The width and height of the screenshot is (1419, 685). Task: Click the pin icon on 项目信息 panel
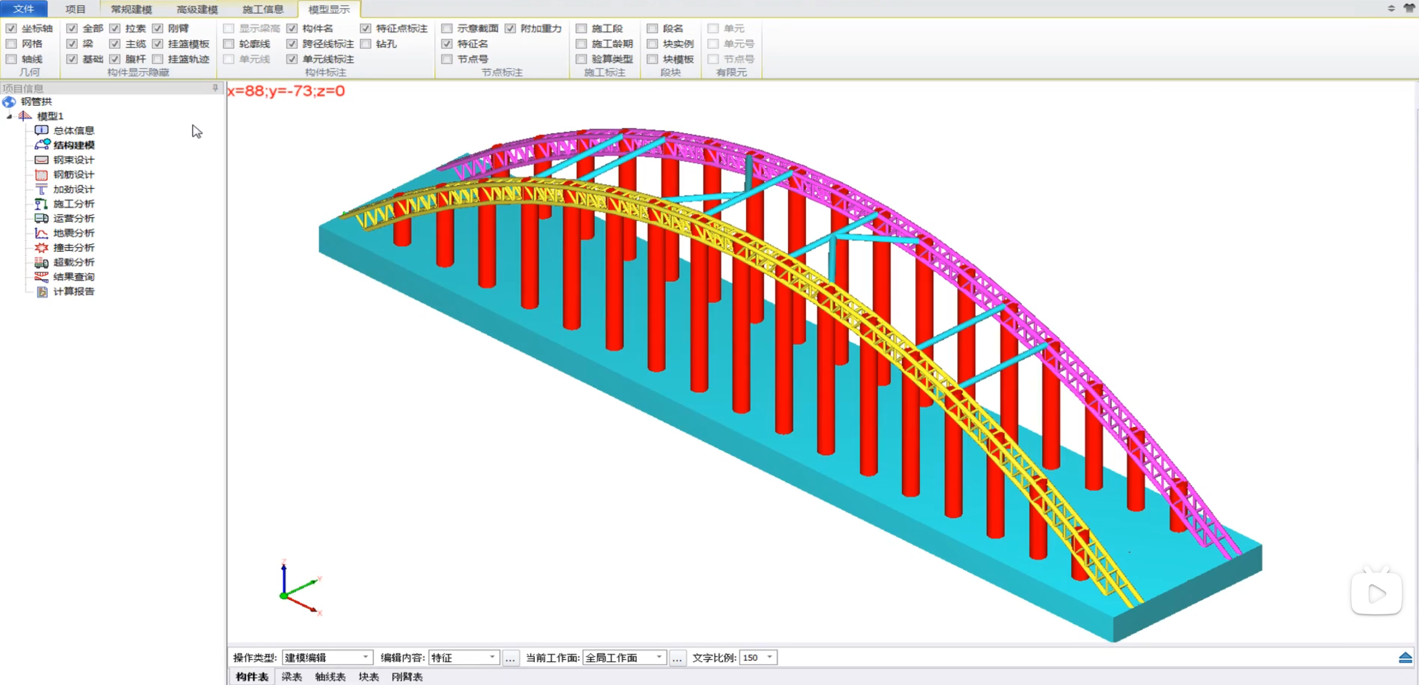(x=215, y=88)
